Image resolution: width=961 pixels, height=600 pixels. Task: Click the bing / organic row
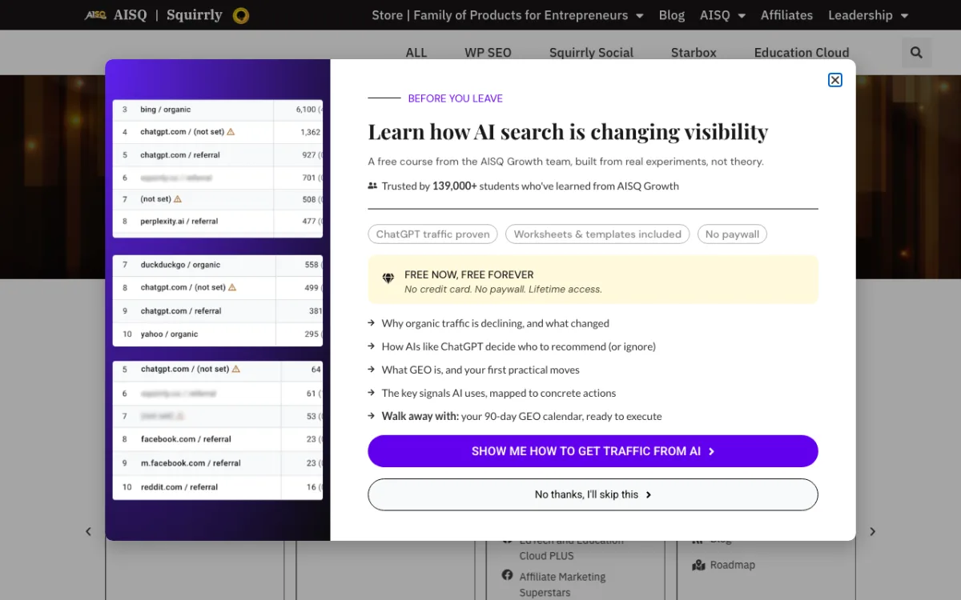click(218, 110)
